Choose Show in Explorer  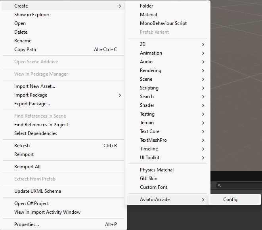(x=63, y=15)
